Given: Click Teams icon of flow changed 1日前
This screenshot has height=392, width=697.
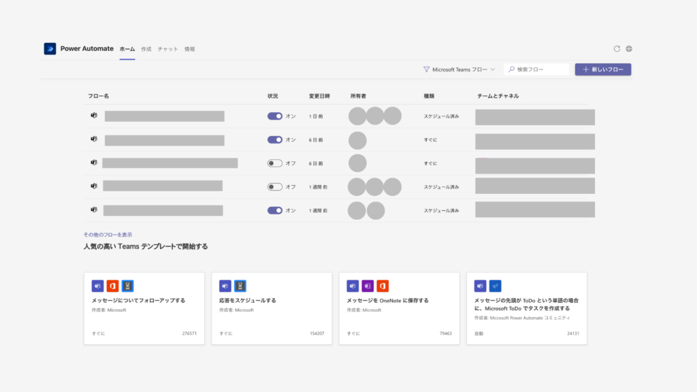Looking at the screenshot, I should 94,116.
